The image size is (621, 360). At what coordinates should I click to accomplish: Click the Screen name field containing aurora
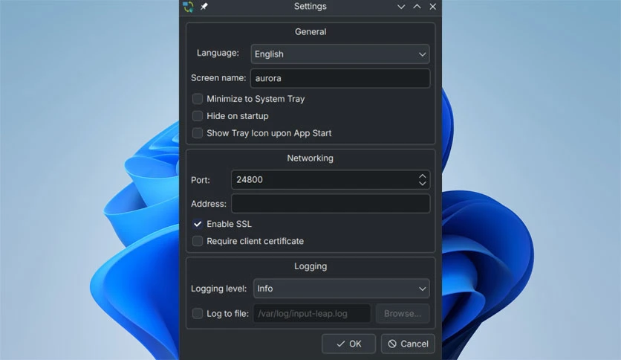coord(340,78)
